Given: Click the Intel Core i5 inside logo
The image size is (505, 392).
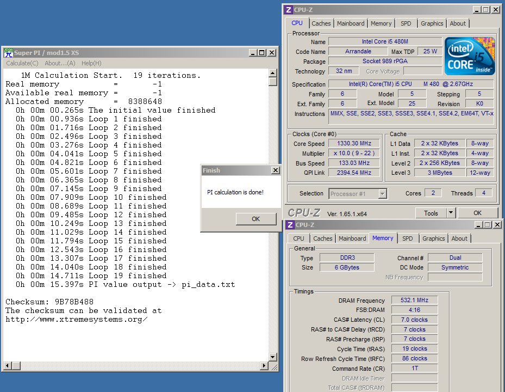Looking at the screenshot, I should (x=470, y=56).
